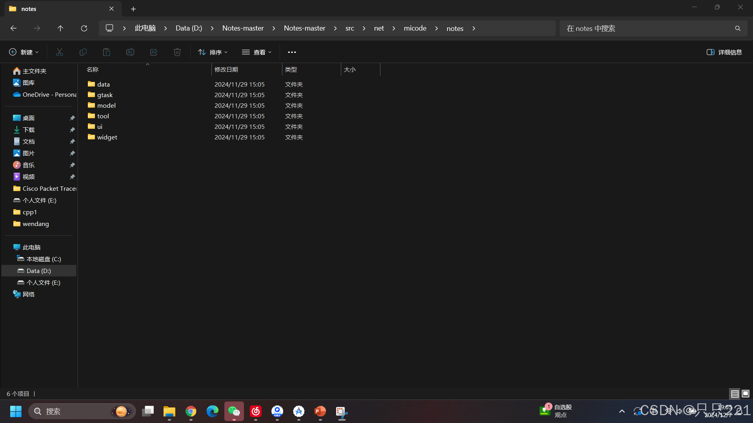Toggle the 详细信息 details pane
Image resolution: width=753 pixels, height=423 pixels.
[x=724, y=52]
